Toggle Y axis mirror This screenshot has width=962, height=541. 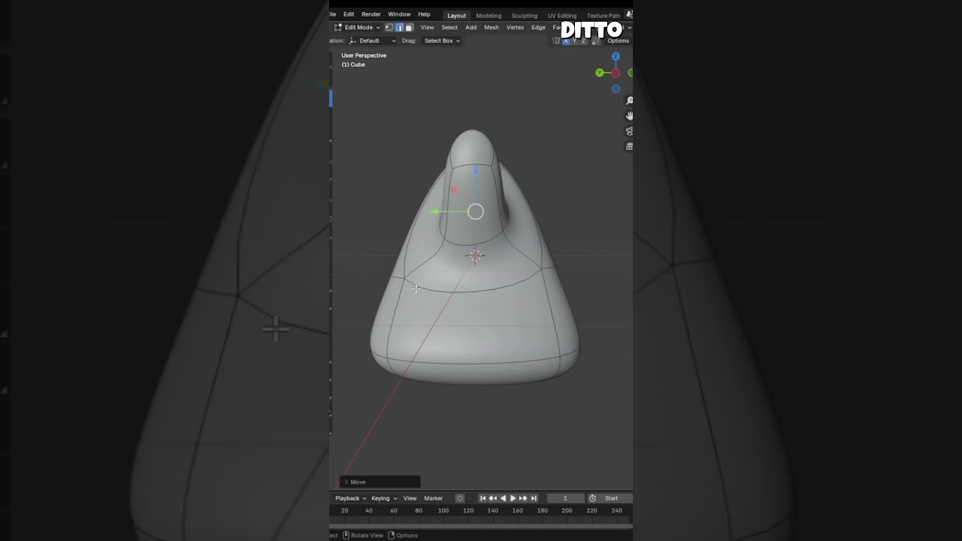pyautogui.click(x=575, y=41)
